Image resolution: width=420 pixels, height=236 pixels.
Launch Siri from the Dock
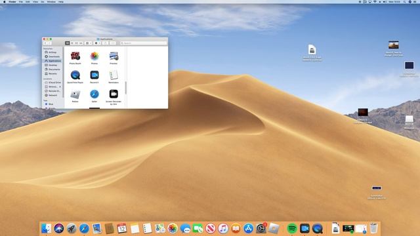[59, 229]
